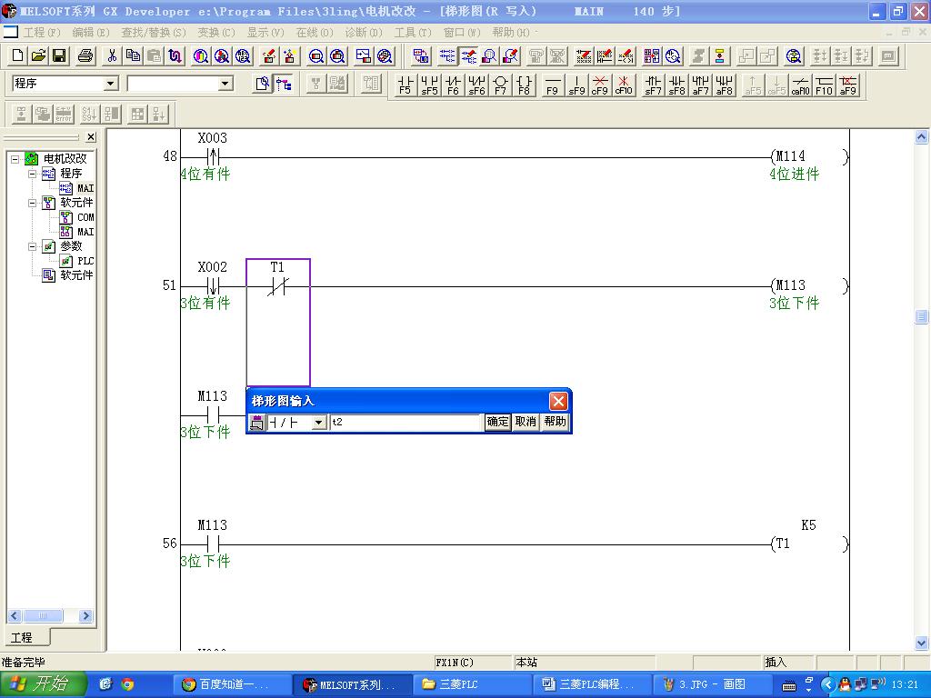Click the 确定 button in dialog
The width and height of the screenshot is (931, 698).
pyautogui.click(x=497, y=422)
